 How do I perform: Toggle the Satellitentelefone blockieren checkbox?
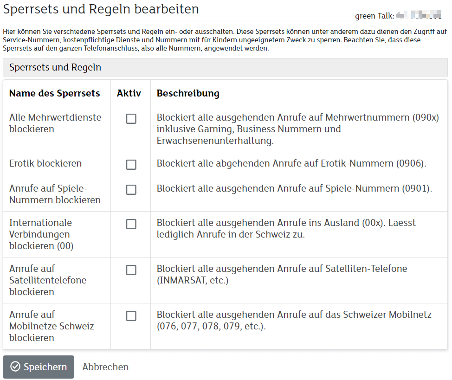pos(131,270)
